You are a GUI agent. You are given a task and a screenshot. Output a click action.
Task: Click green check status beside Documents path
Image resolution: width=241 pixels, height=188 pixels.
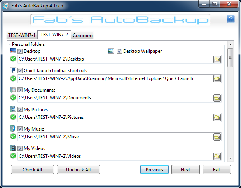point(13,97)
